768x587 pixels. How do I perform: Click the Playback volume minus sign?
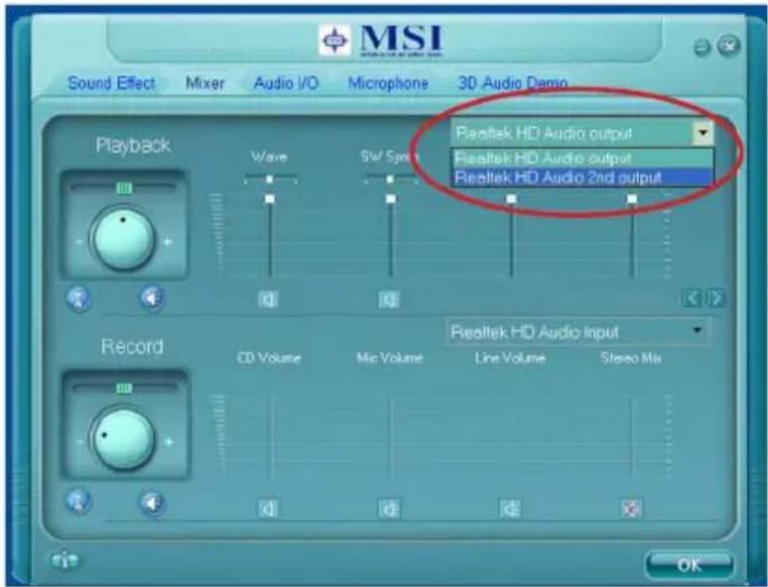coord(79,242)
